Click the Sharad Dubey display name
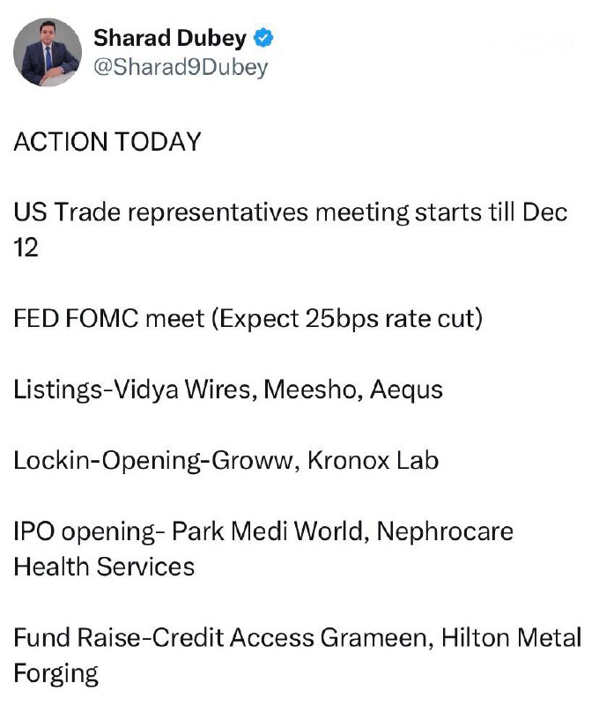The width and height of the screenshot is (599, 705). coord(169,38)
